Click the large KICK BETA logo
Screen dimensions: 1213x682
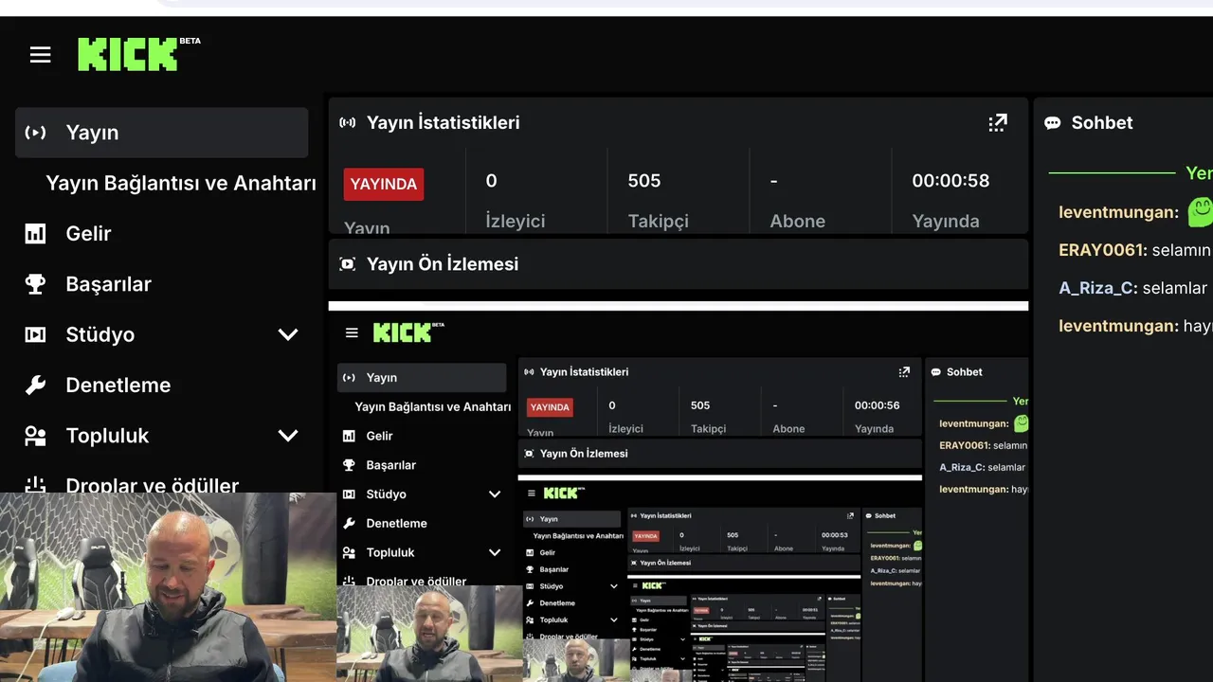[138, 54]
